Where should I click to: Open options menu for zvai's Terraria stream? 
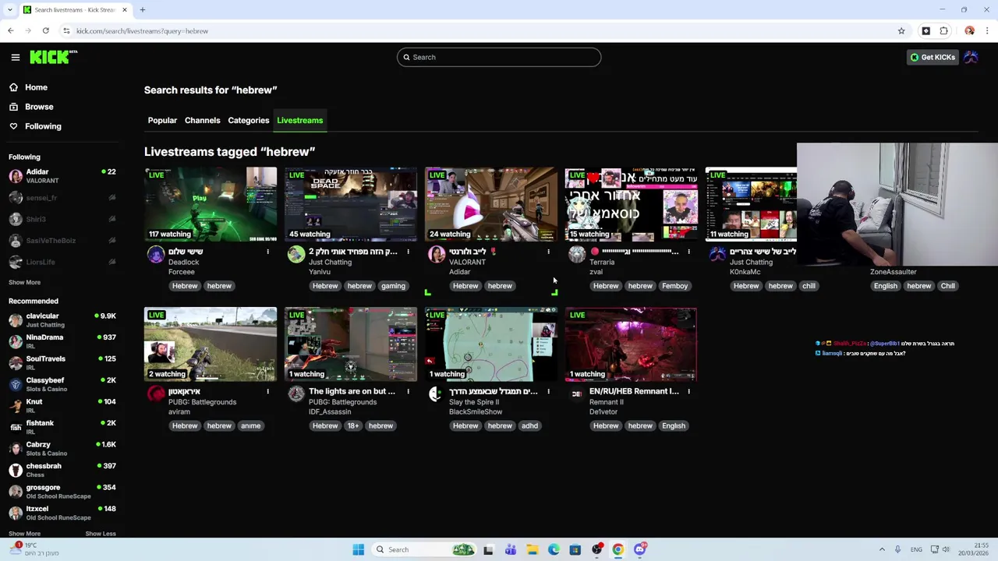click(x=688, y=252)
